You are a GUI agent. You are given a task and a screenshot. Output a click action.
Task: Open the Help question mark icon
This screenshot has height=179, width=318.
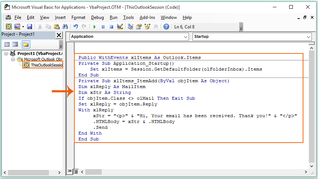166,27
